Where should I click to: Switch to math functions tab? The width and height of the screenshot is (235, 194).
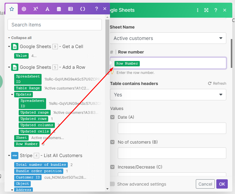[x=36, y=9]
